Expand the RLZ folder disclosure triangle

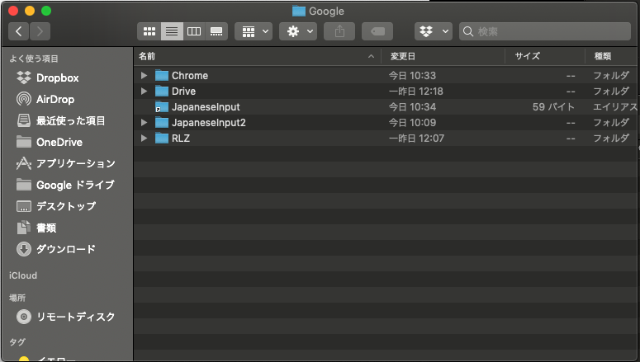click(144, 139)
